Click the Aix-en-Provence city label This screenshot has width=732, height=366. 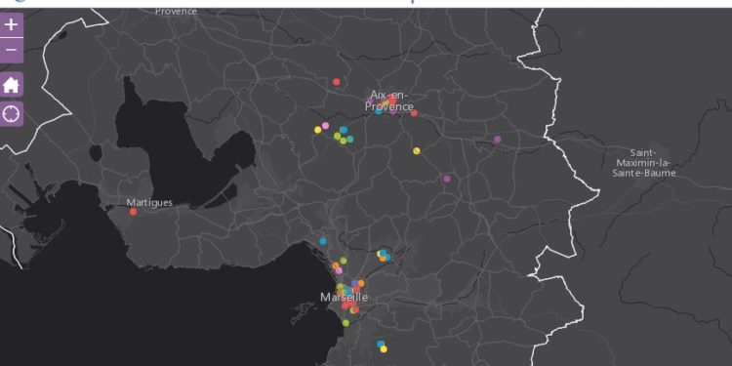click(389, 101)
